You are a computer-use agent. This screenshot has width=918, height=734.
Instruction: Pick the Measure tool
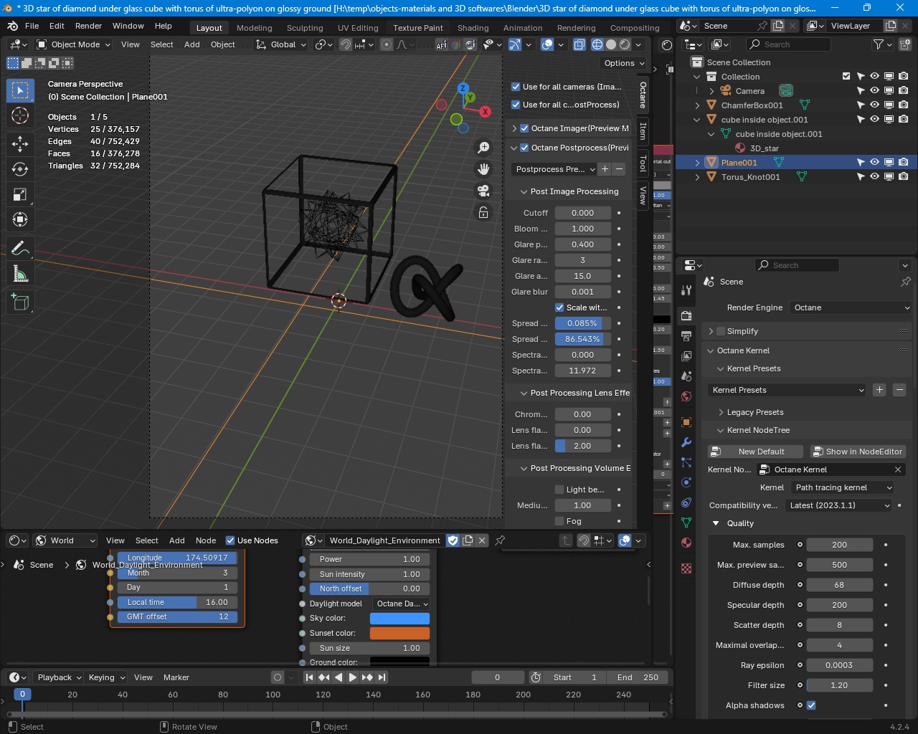click(x=20, y=274)
